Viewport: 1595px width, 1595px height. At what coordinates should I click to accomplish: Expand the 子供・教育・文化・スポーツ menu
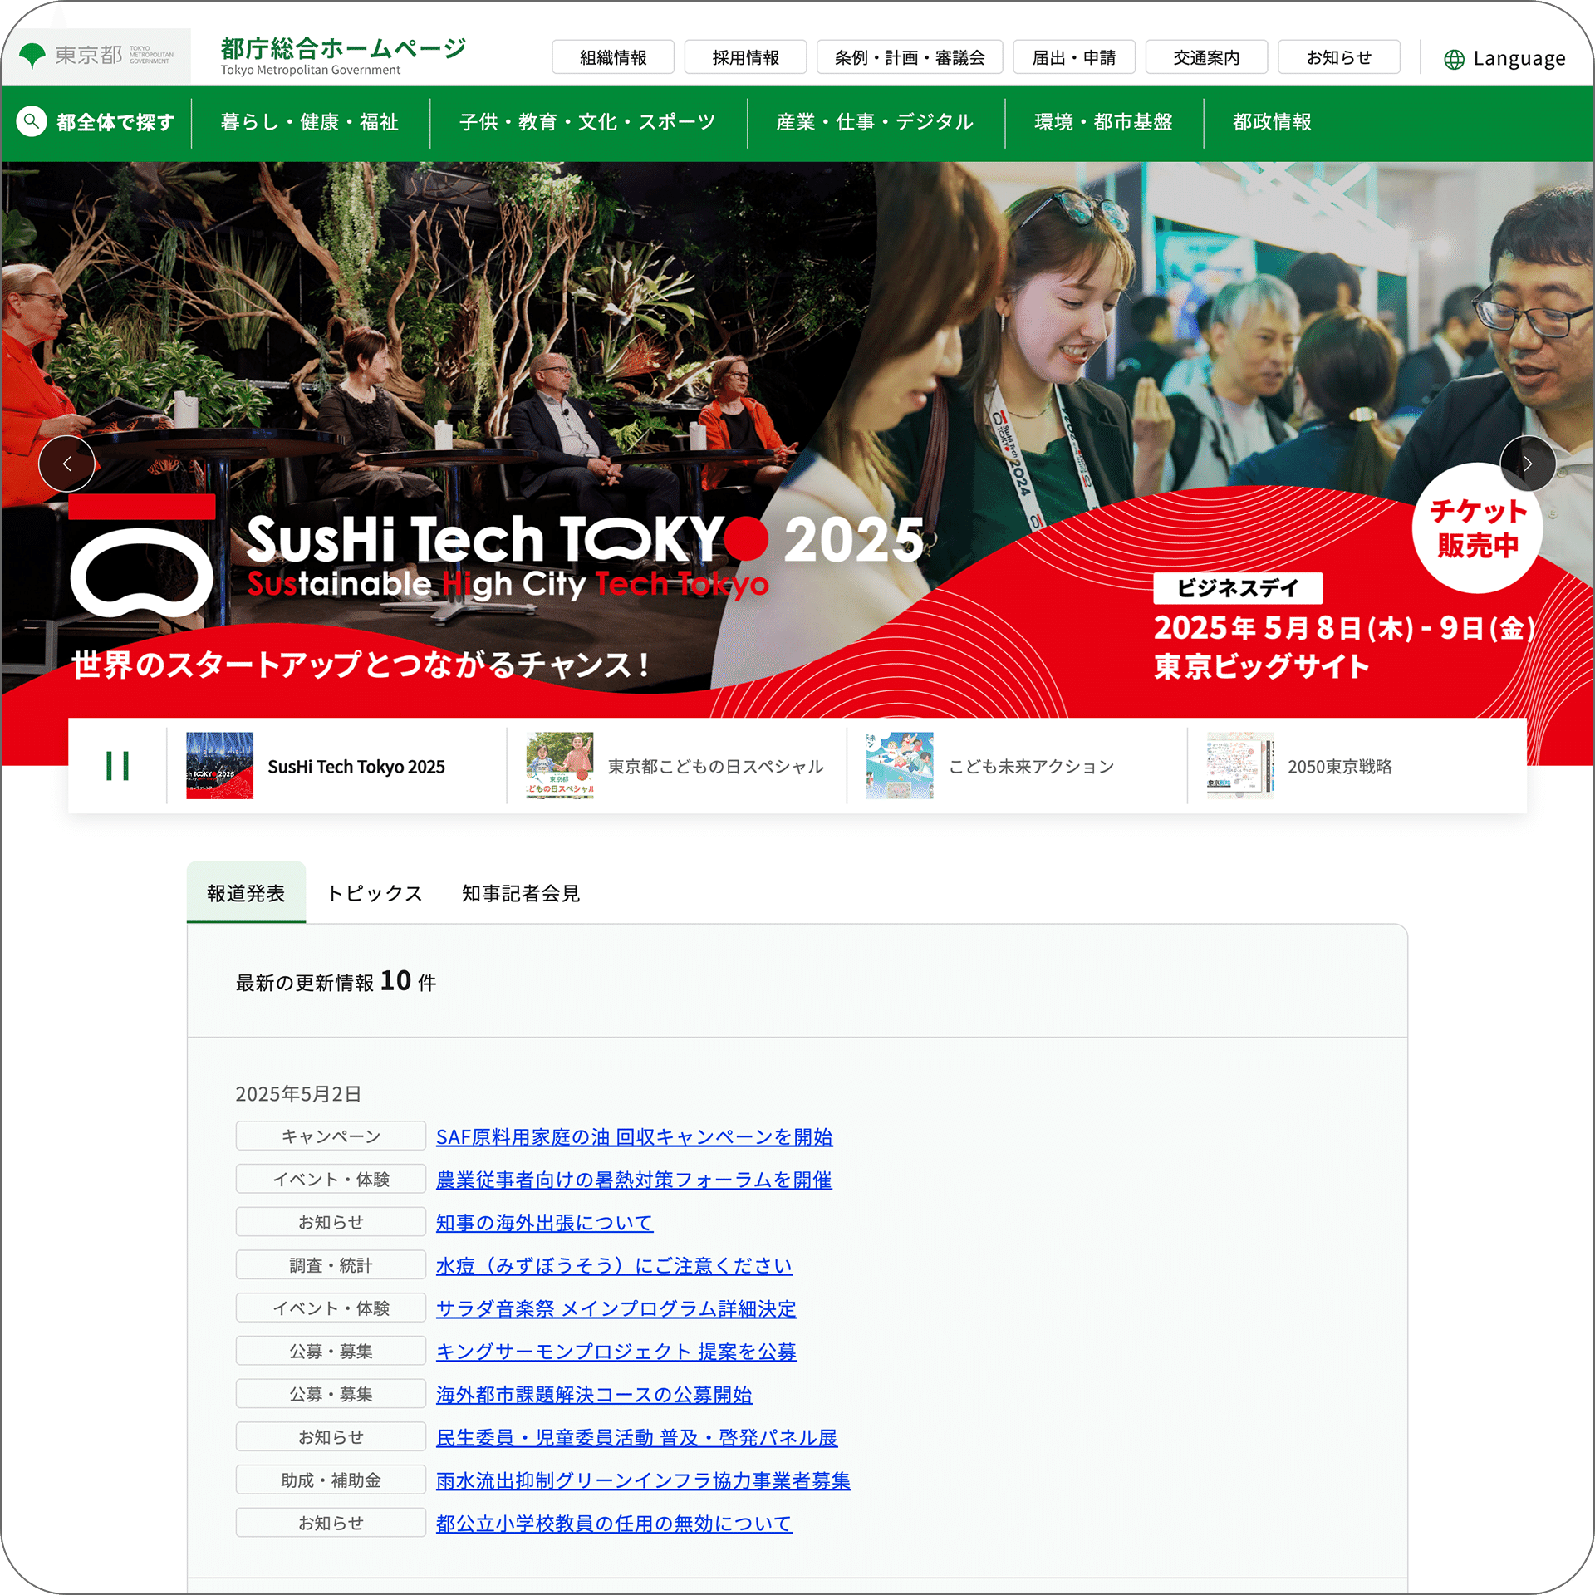click(x=587, y=122)
